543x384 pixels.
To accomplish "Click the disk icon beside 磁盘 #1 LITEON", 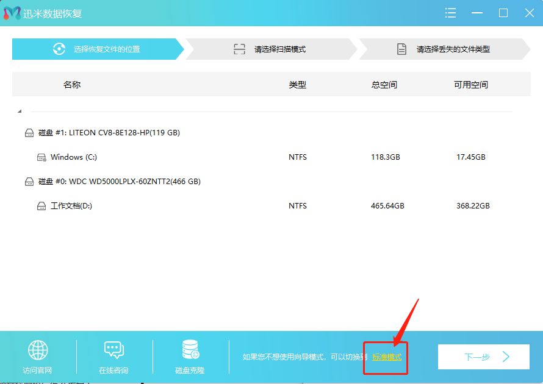I will 29,132.
